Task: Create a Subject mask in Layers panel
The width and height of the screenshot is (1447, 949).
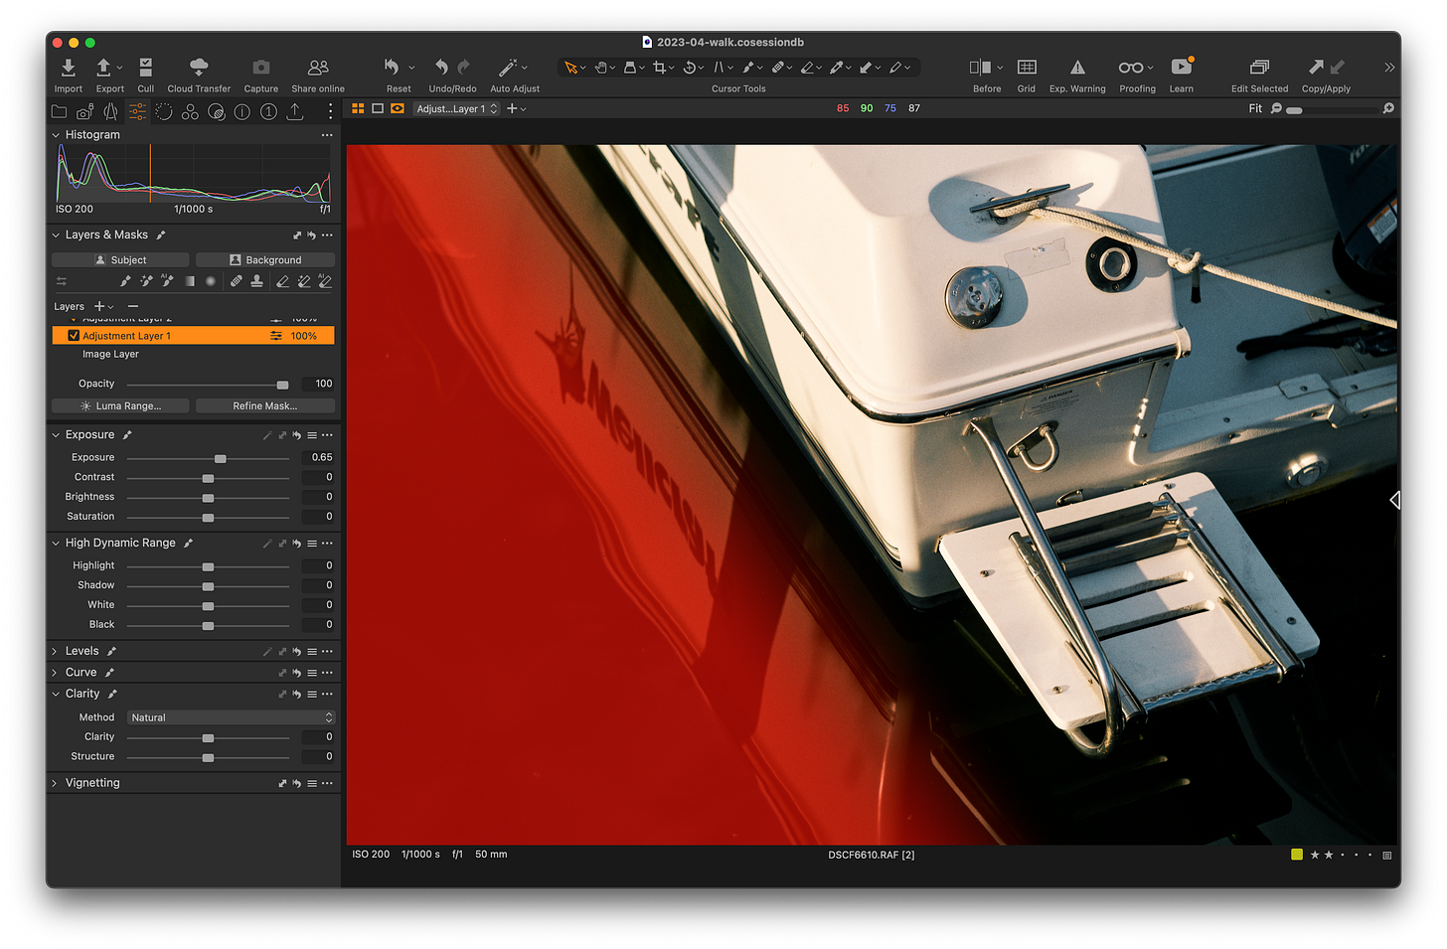Action: pyautogui.click(x=119, y=258)
